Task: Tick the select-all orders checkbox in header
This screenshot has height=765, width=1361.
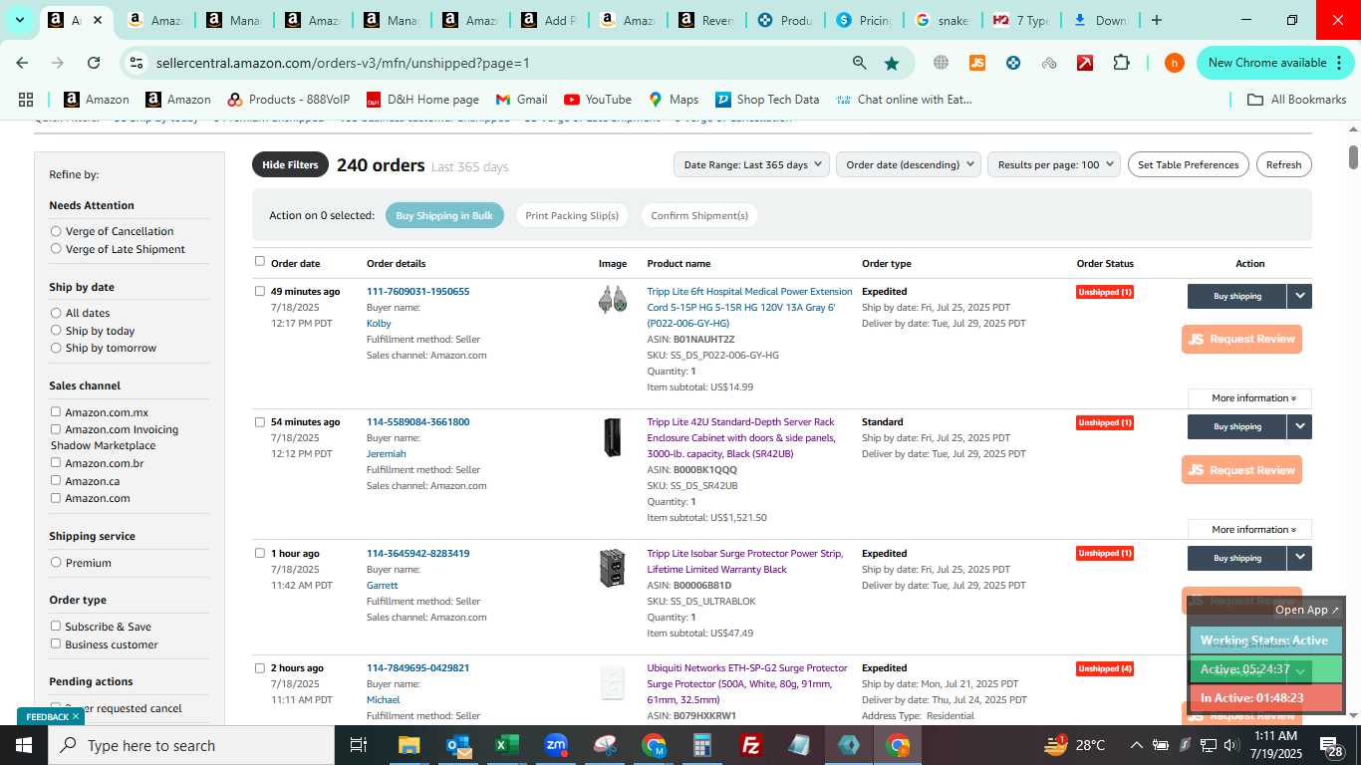Action: click(260, 262)
